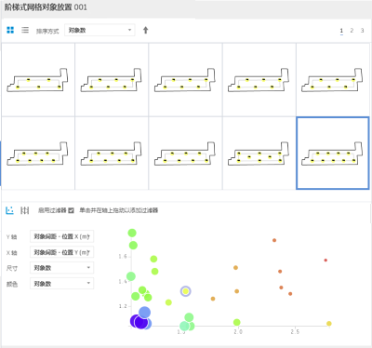This screenshot has width=372, height=348.
Task: Open the X 轴 dropdown
Action: coord(61,252)
